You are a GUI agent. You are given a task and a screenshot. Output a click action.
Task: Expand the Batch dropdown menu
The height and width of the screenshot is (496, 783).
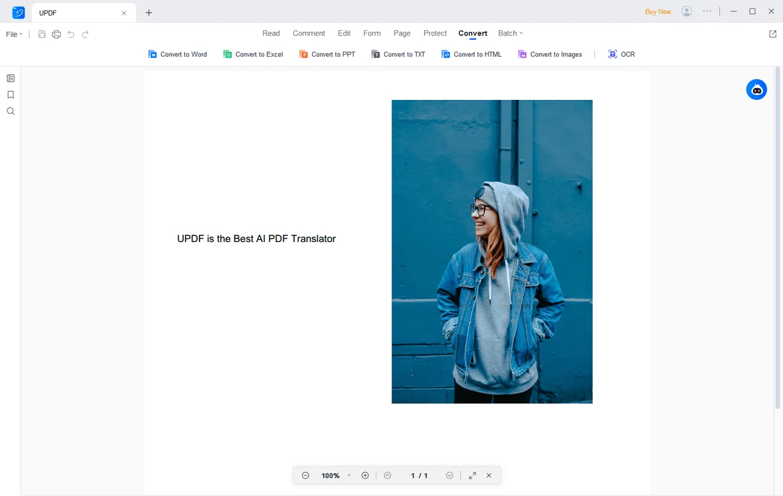pyautogui.click(x=510, y=33)
